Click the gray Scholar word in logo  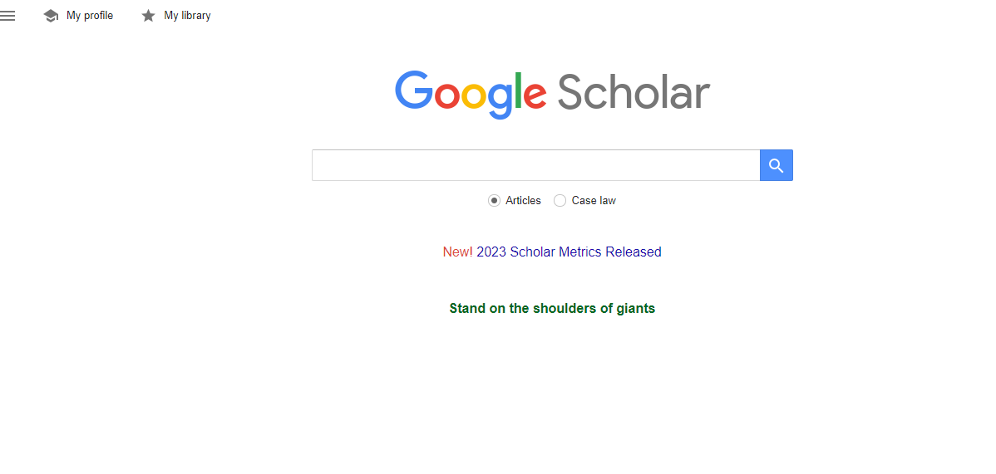pyautogui.click(x=634, y=91)
